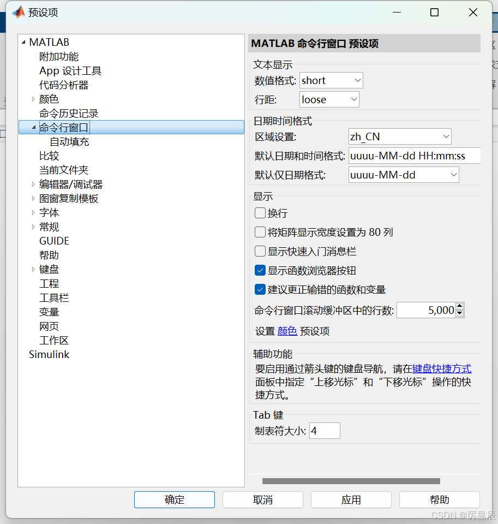This screenshot has height=524, width=498.
Task: Select 工具栏 in the tree
Action: 54,298
